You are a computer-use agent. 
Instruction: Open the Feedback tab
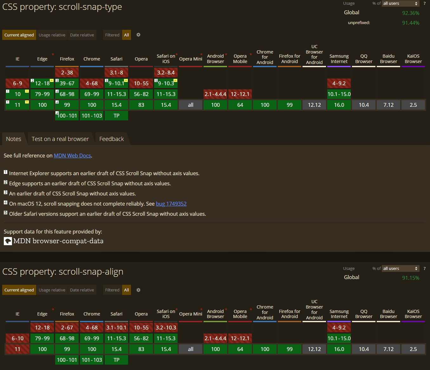coord(112,139)
